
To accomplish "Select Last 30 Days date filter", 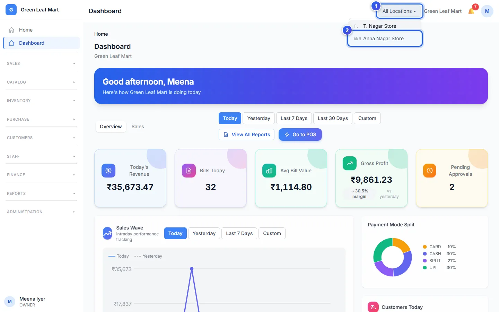I will click(x=333, y=118).
